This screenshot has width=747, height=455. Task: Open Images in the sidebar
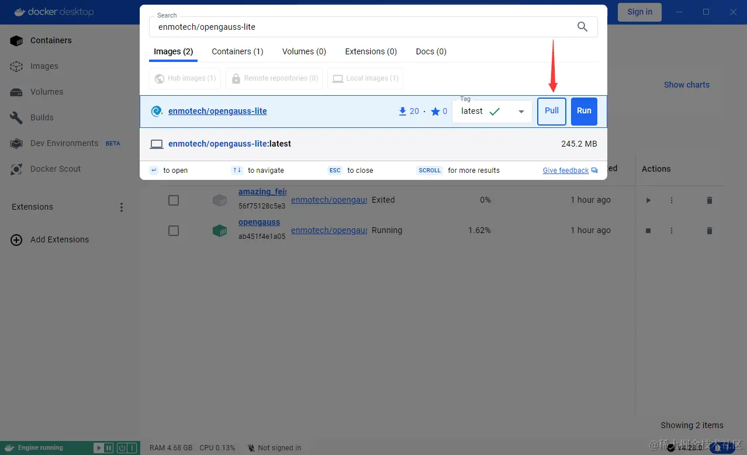pos(70,66)
